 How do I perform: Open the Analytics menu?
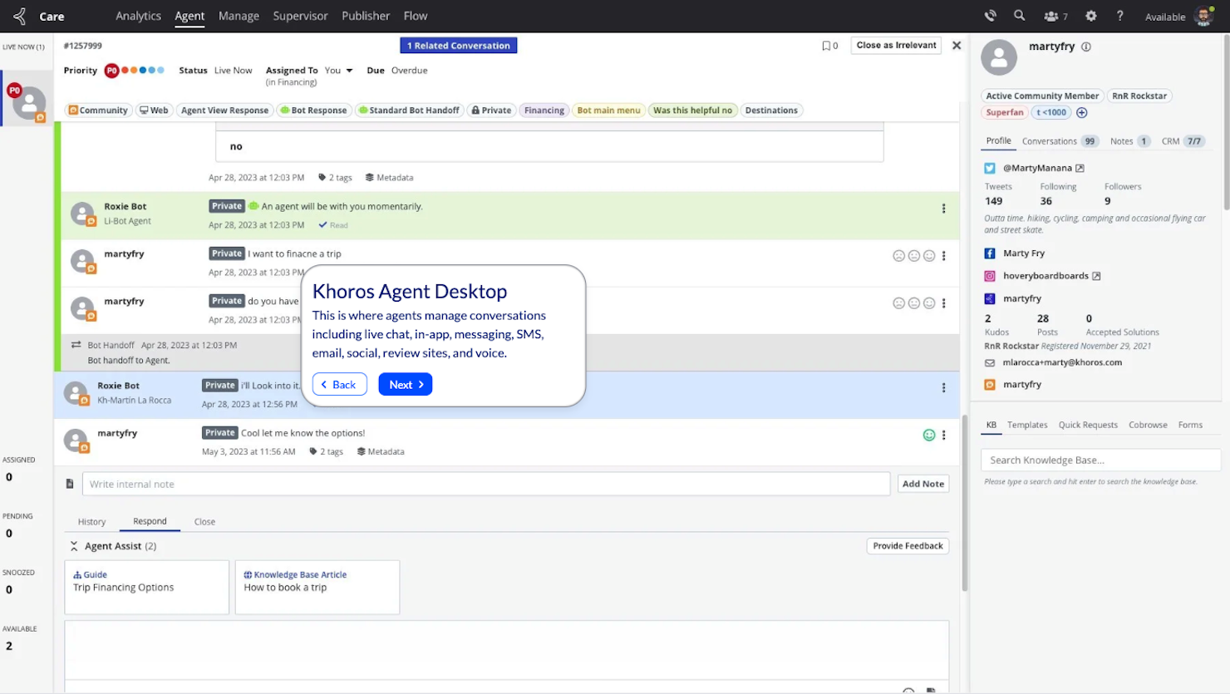click(138, 16)
